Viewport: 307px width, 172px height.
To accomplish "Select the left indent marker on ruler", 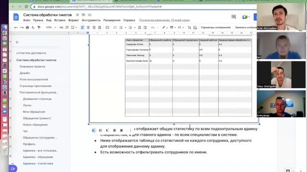I will pos(88,33).
